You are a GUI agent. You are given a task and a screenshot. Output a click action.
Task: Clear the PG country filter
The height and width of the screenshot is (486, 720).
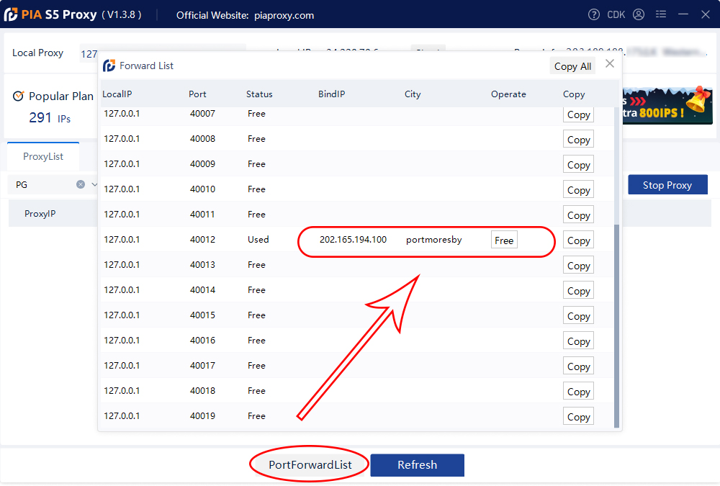(81, 184)
